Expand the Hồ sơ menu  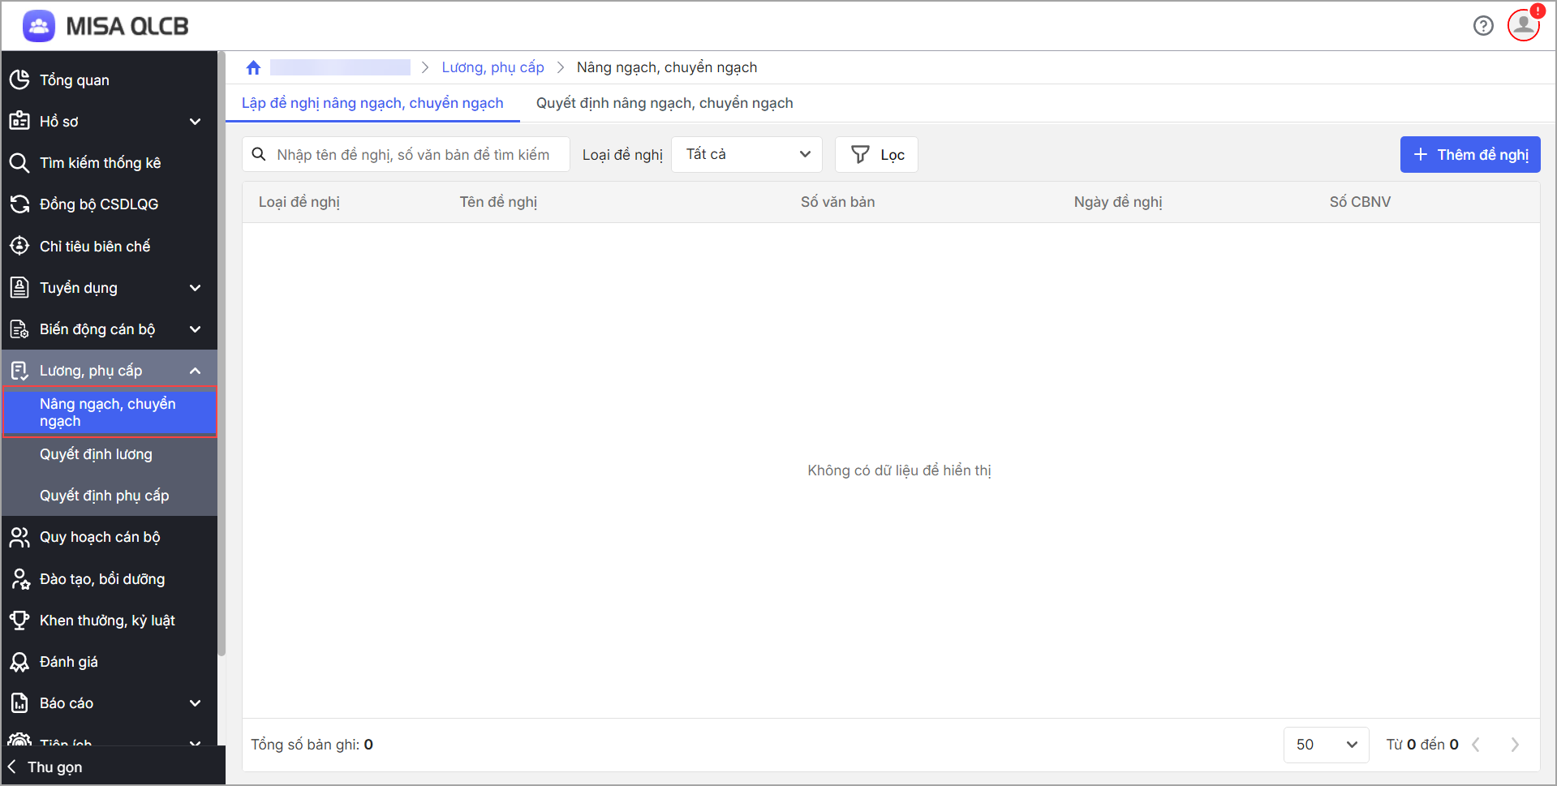195,122
